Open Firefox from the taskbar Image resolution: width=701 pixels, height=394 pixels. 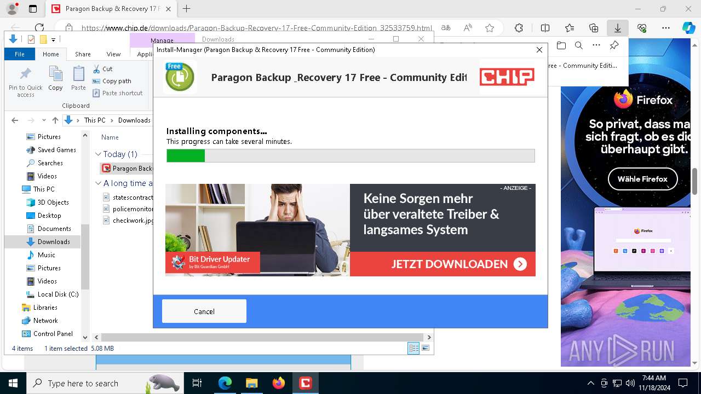click(279, 383)
